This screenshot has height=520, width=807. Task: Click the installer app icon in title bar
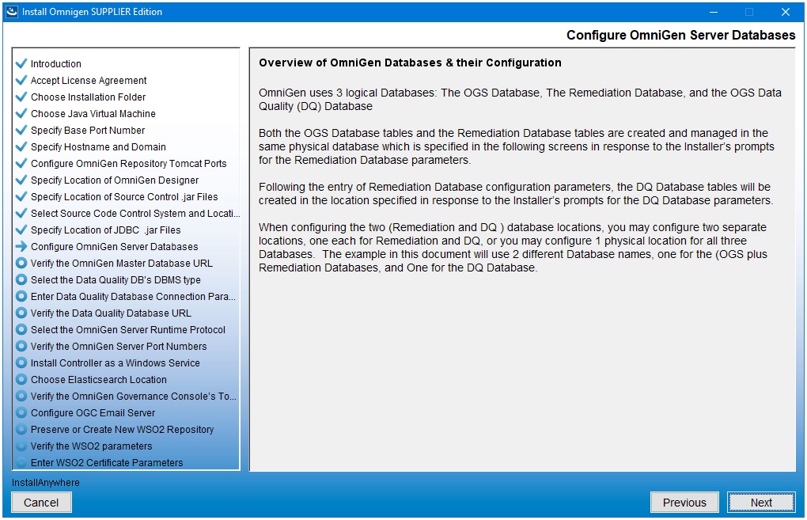click(x=12, y=11)
